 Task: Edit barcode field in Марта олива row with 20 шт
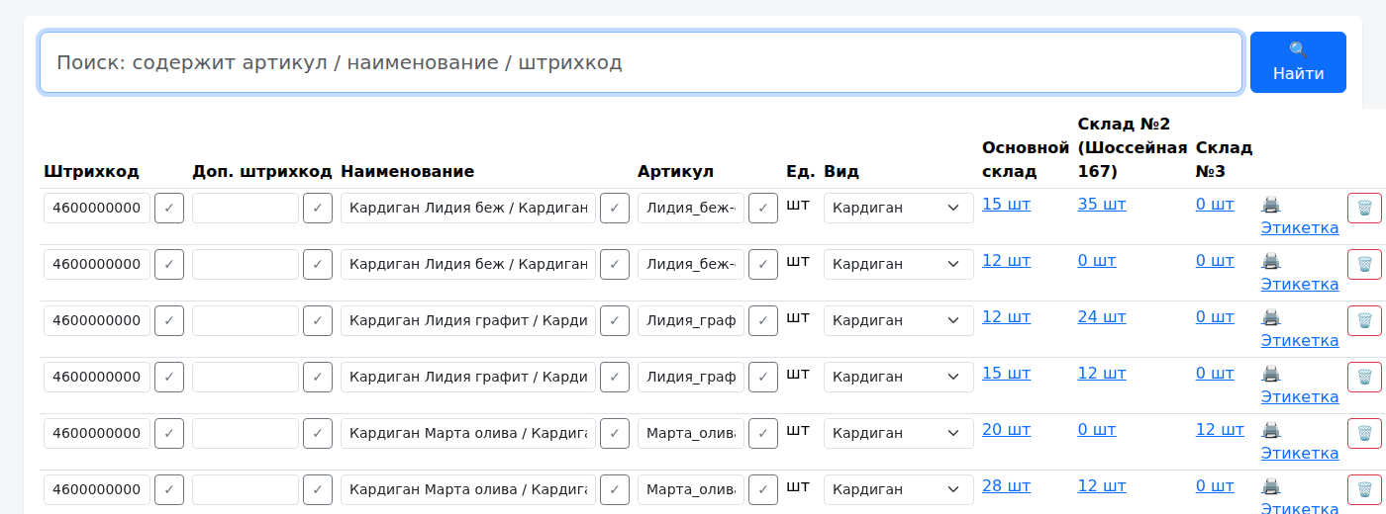coord(97,434)
